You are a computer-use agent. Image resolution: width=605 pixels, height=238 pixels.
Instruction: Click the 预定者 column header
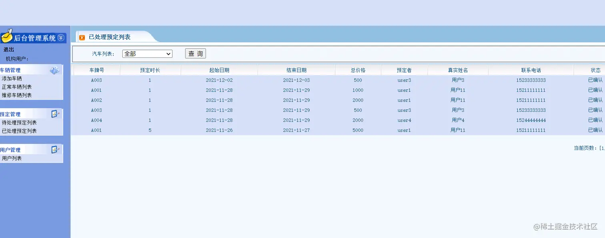click(404, 70)
